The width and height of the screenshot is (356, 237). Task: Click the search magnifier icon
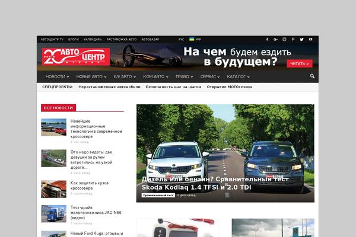point(312,76)
